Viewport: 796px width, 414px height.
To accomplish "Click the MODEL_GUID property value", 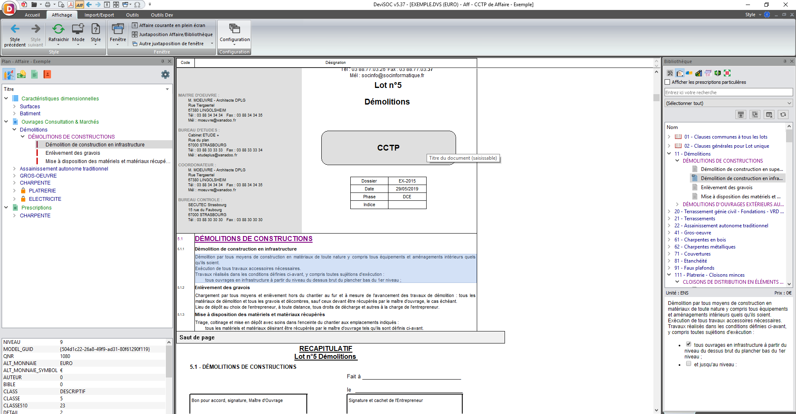I will pyautogui.click(x=105, y=349).
